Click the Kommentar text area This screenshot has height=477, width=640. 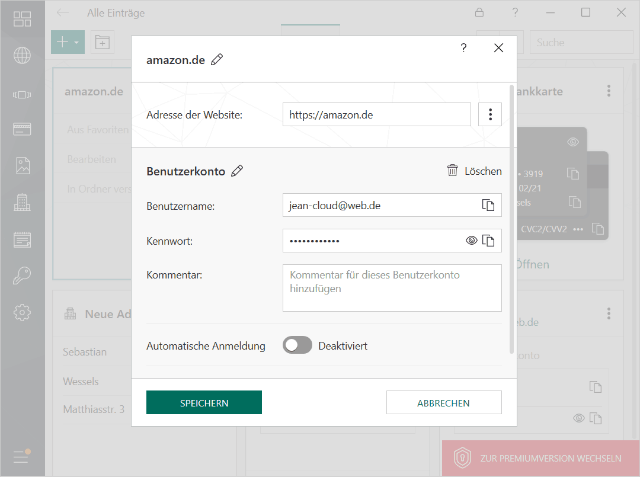point(392,288)
